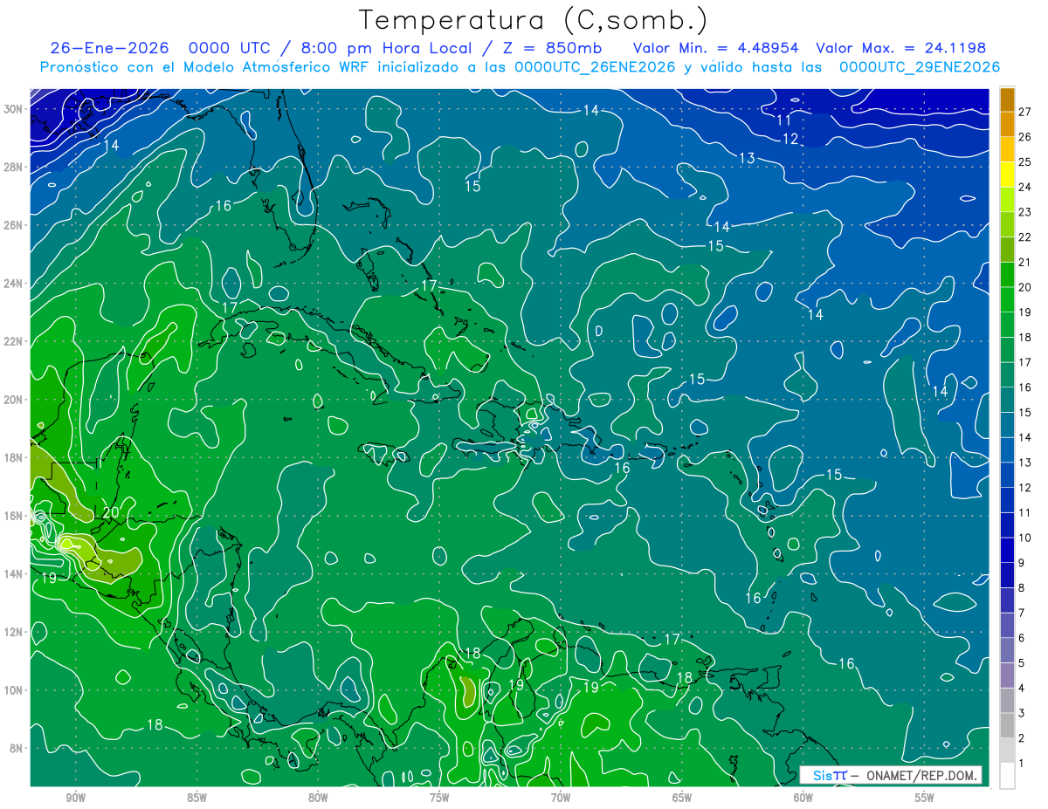Click the '27' colorbar legend value
The image size is (1048, 809).
1025,112
